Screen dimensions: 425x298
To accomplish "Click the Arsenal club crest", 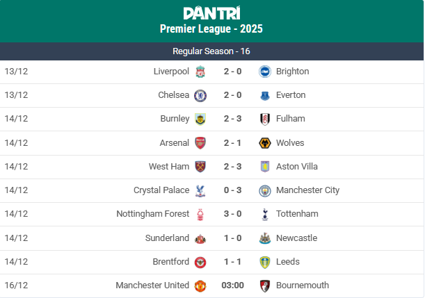I will (x=200, y=143).
